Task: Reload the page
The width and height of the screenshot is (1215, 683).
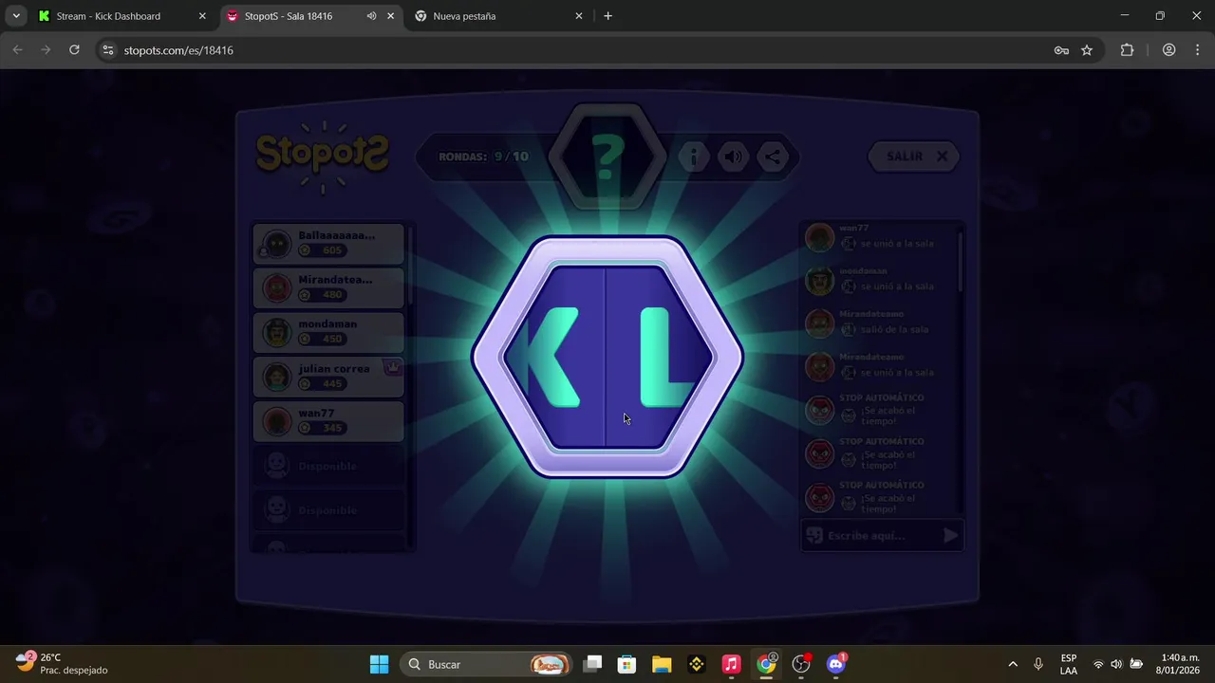Action: [x=74, y=50]
